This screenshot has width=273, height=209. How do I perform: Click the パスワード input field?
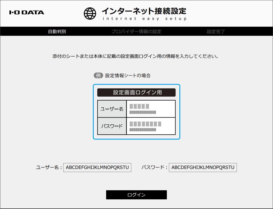click(x=203, y=168)
